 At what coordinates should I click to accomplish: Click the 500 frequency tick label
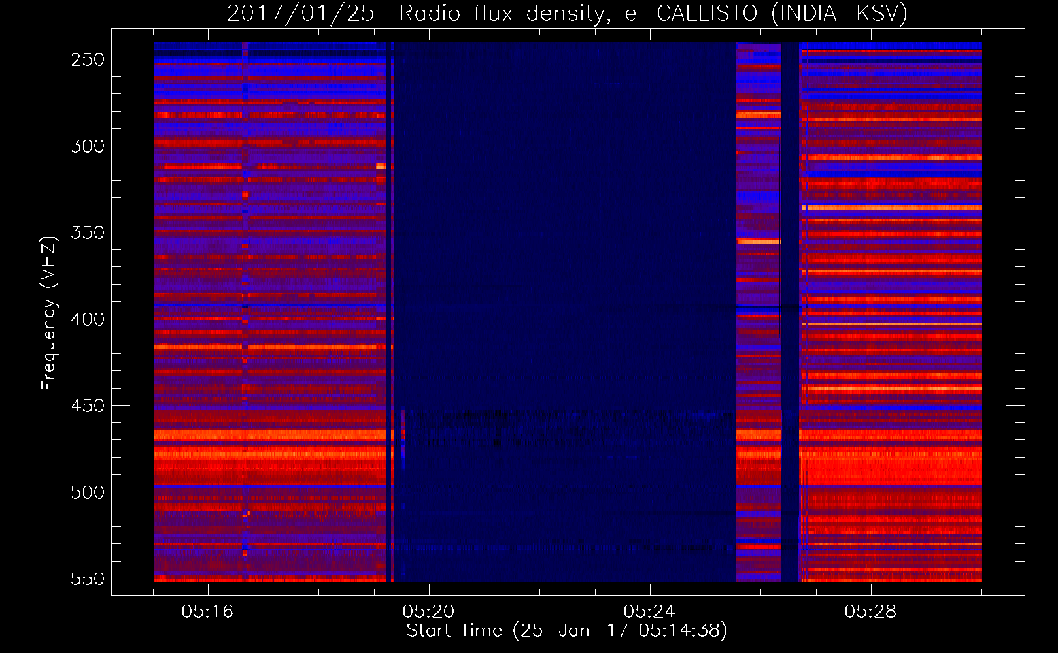click(x=88, y=492)
